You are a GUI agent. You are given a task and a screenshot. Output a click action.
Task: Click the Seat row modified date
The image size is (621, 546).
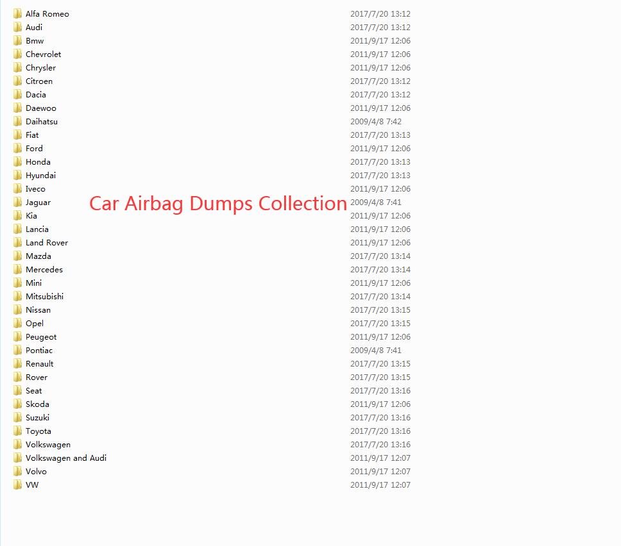pyautogui.click(x=380, y=390)
